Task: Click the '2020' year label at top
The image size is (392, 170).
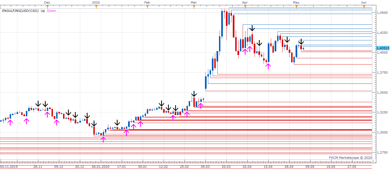Action: point(96,2)
